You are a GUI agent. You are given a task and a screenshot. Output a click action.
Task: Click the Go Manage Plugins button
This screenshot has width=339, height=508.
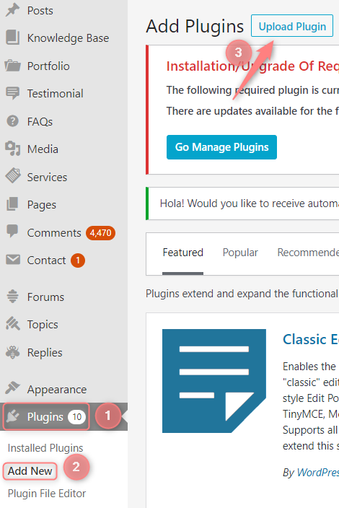221,147
